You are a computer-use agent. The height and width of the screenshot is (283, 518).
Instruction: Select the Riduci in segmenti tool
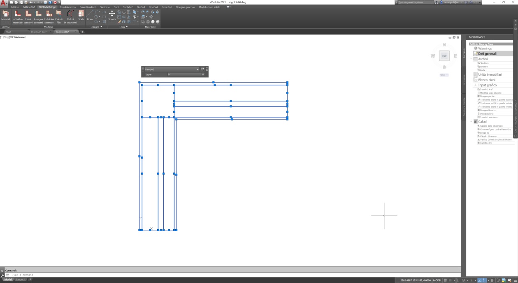click(x=70, y=17)
